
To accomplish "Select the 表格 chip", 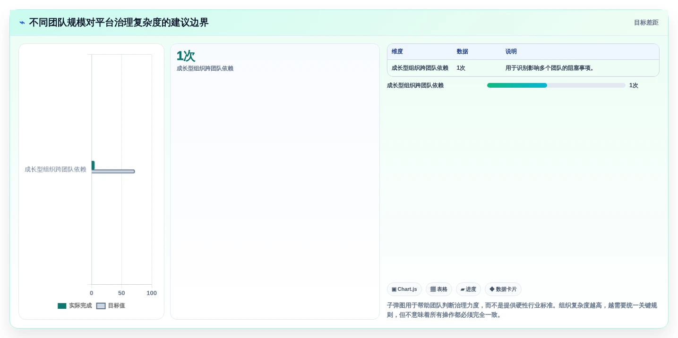I will point(439,289).
